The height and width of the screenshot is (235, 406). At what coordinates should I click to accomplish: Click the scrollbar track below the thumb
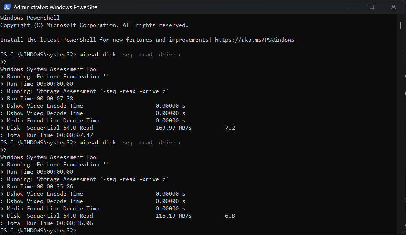click(x=400, y=128)
